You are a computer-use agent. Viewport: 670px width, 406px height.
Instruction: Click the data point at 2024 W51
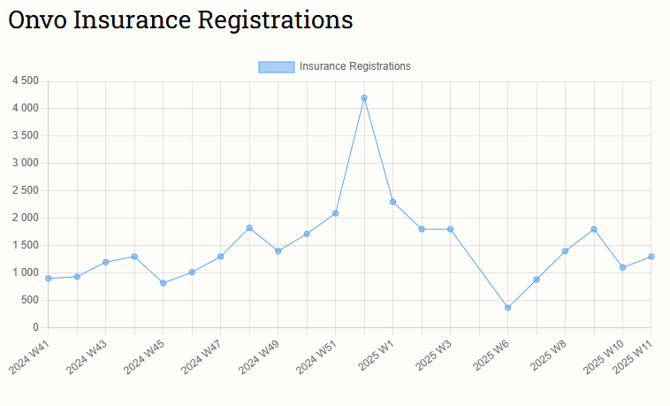(336, 213)
